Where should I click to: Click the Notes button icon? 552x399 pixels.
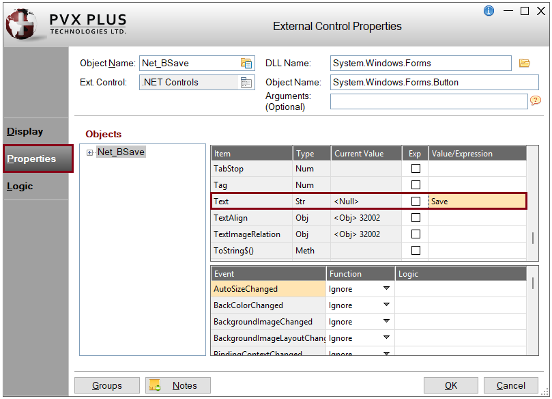tap(155, 386)
